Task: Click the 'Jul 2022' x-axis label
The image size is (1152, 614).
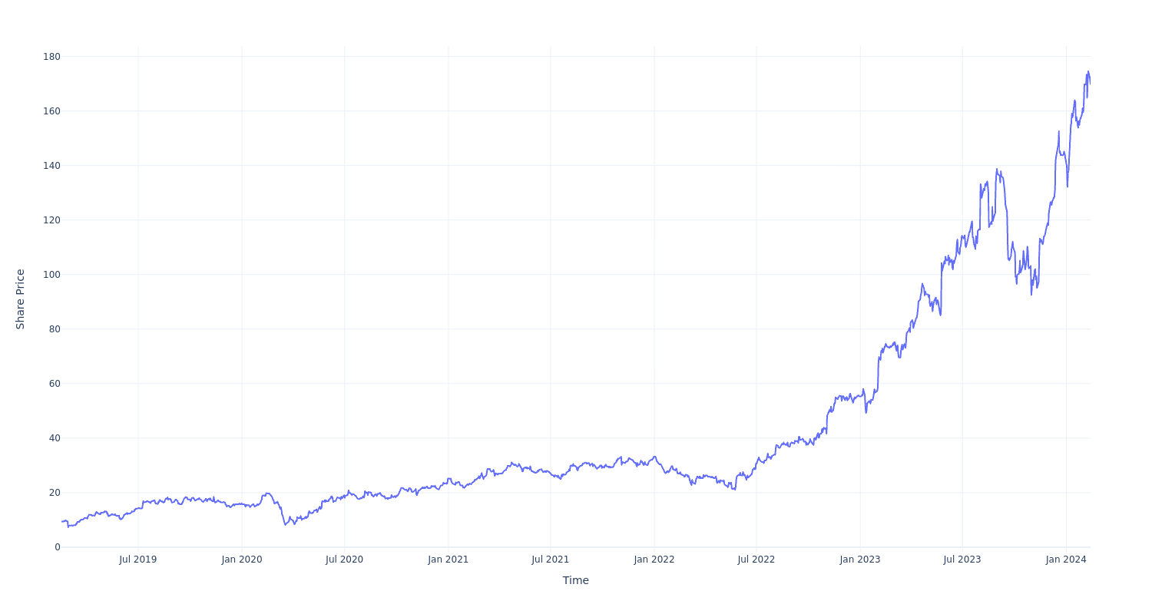Action: pyautogui.click(x=756, y=560)
